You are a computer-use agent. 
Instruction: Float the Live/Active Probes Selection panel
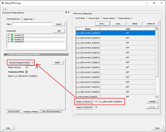[66, 12]
